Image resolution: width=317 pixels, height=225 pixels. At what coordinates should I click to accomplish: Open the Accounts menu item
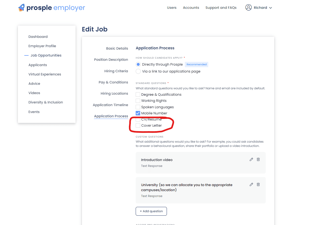(191, 8)
